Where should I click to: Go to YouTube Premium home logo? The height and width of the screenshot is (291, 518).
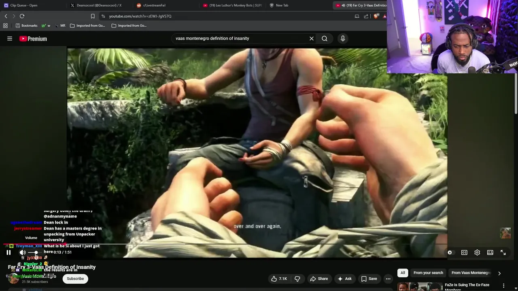click(33, 39)
